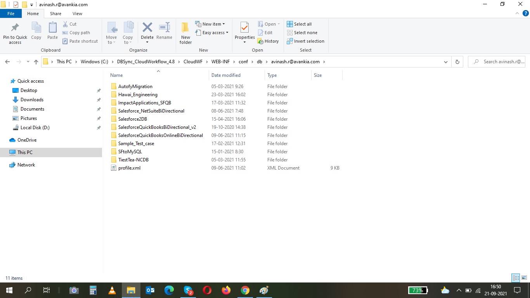Select the profile.xml file
Viewport: 530px width, 298px height.
click(x=129, y=168)
